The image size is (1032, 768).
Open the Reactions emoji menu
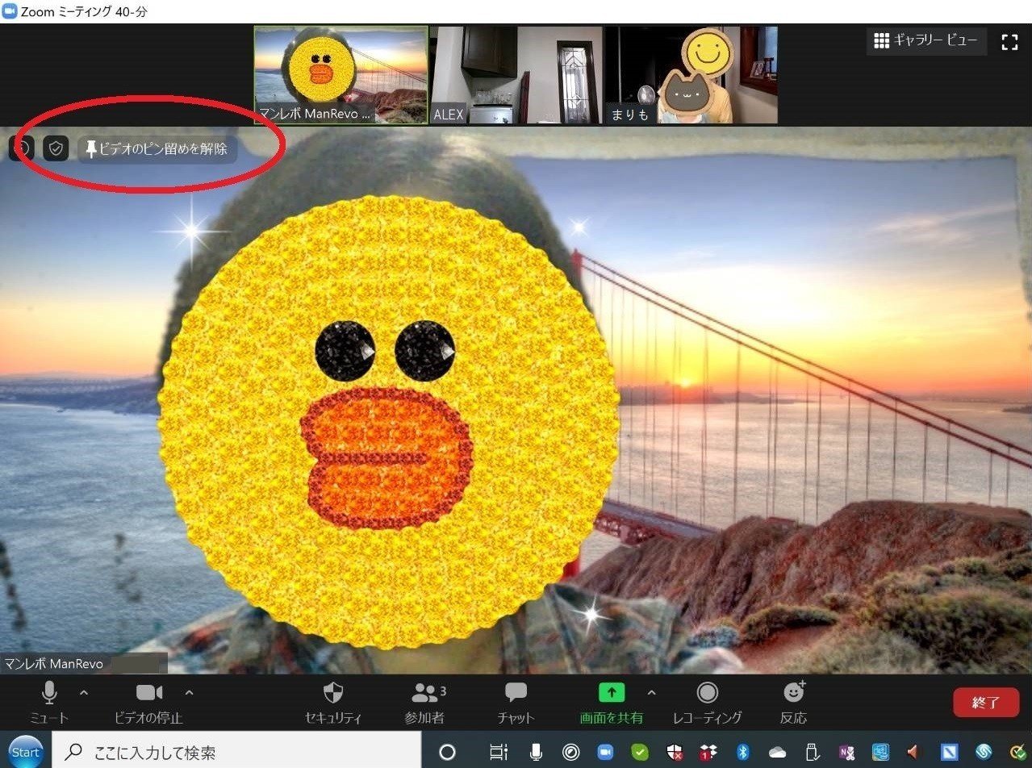pos(794,702)
